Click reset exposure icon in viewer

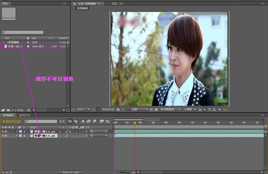219,110
